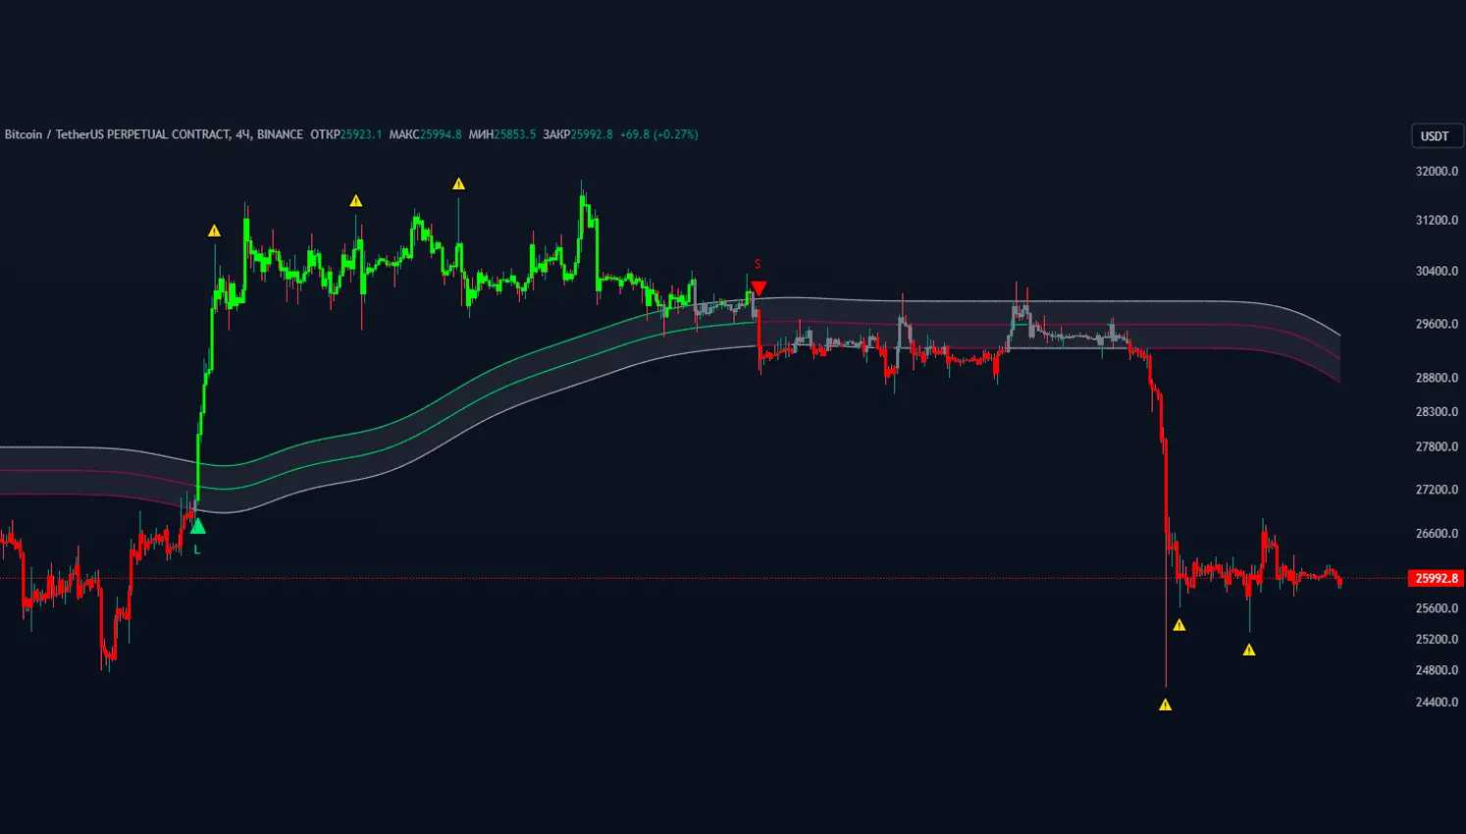Click the middle of three upper warning icons

[x=356, y=201]
